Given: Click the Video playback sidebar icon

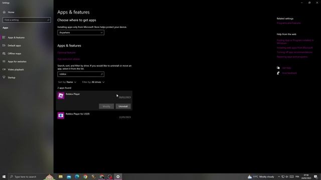Looking at the screenshot, I should tap(4, 69).
